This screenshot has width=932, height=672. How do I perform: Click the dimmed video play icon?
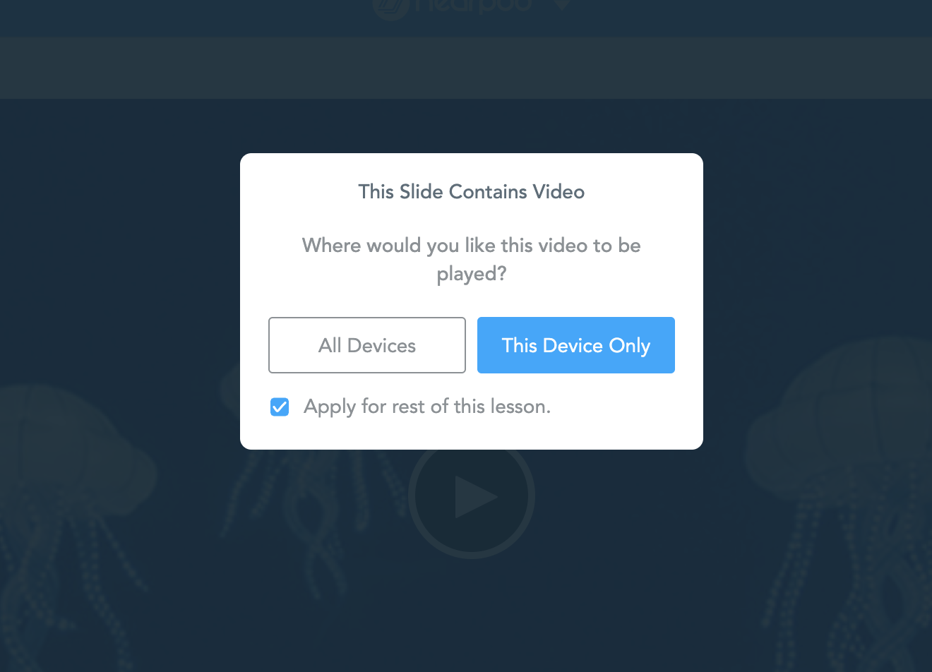click(476, 498)
